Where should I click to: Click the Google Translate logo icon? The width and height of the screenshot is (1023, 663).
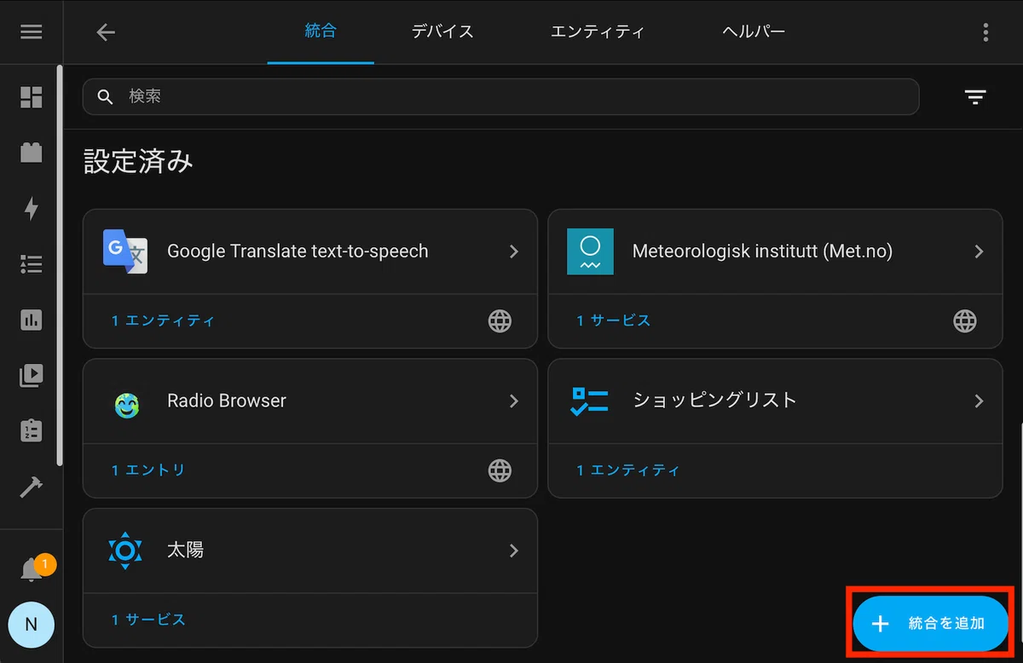coord(125,251)
